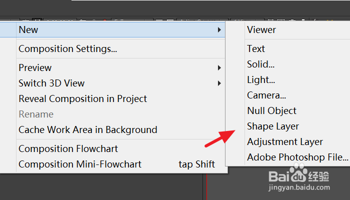Create a new Shape Layer

click(x=273, y=126)
